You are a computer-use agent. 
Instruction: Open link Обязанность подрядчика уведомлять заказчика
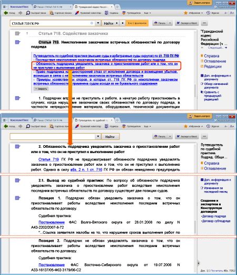coord(105,65)
